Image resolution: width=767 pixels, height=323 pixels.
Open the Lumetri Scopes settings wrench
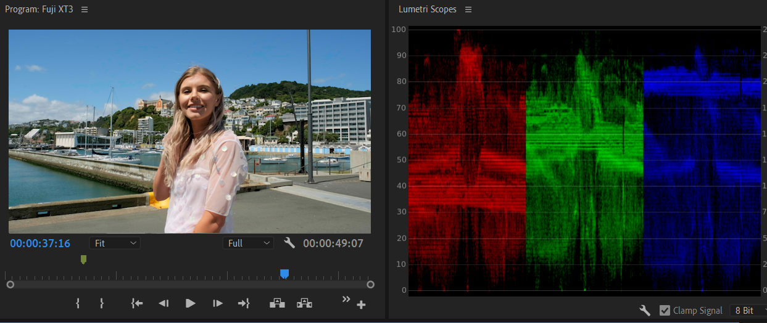point(645,311)
